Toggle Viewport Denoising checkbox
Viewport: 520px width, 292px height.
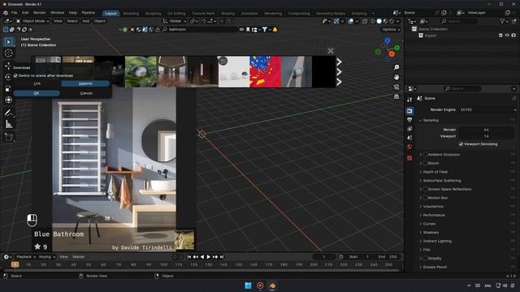point(461,144)
